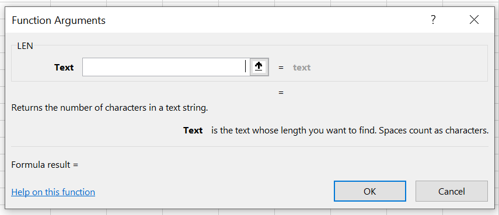Click the "Formula result =" label

coord(44,165)
